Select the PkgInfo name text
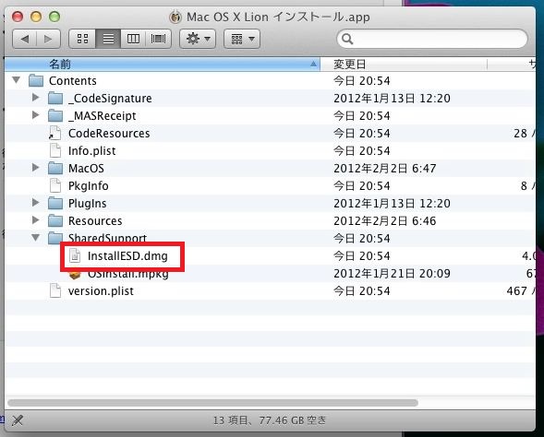Viewport: 544px width, 437px height. click(x=88, y=186)
